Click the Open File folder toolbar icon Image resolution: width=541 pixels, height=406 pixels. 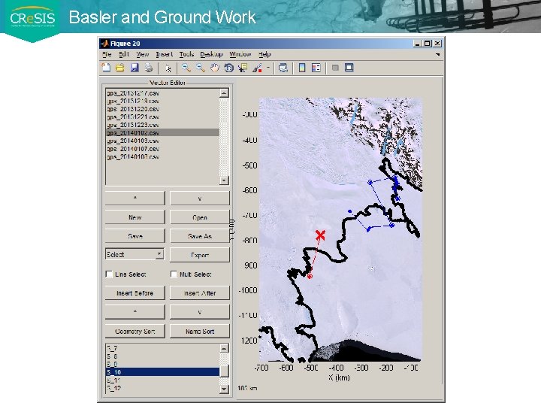click(x=120, y=68)
